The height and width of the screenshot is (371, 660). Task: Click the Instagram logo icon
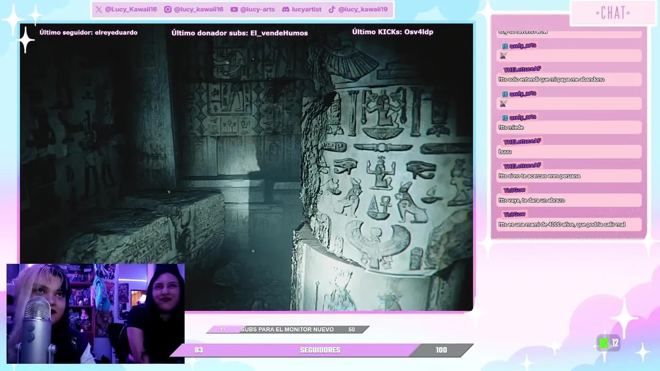[x=168, y=9]
